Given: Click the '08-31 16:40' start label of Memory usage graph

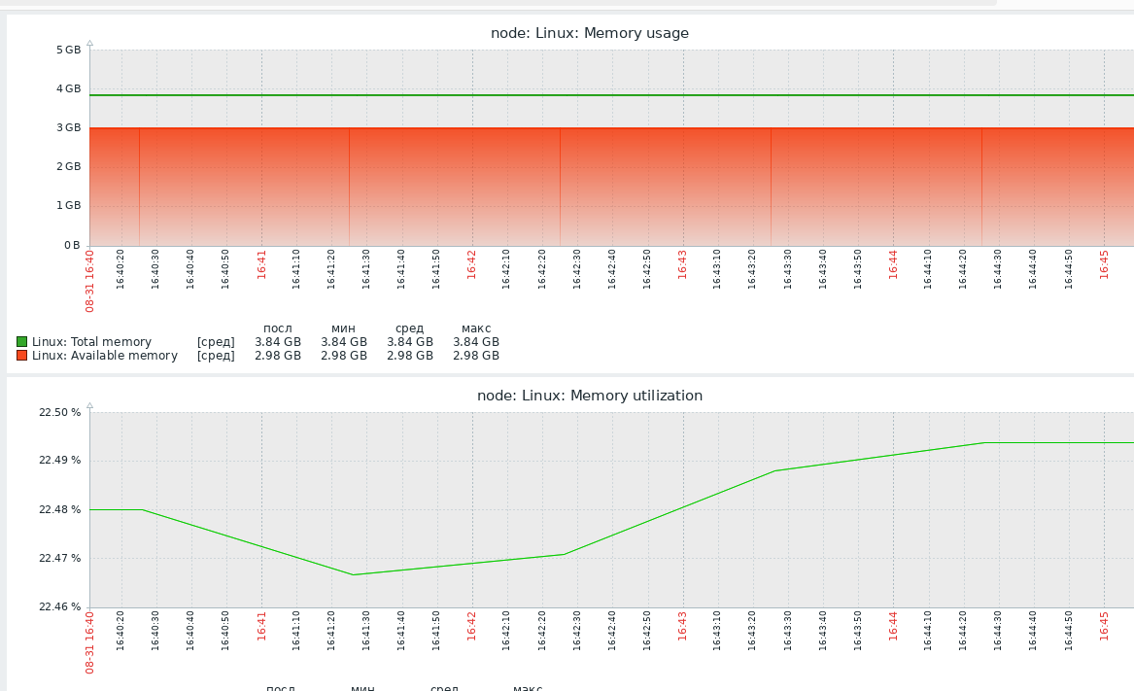Looking at the screenshot, I should (89, 281).
